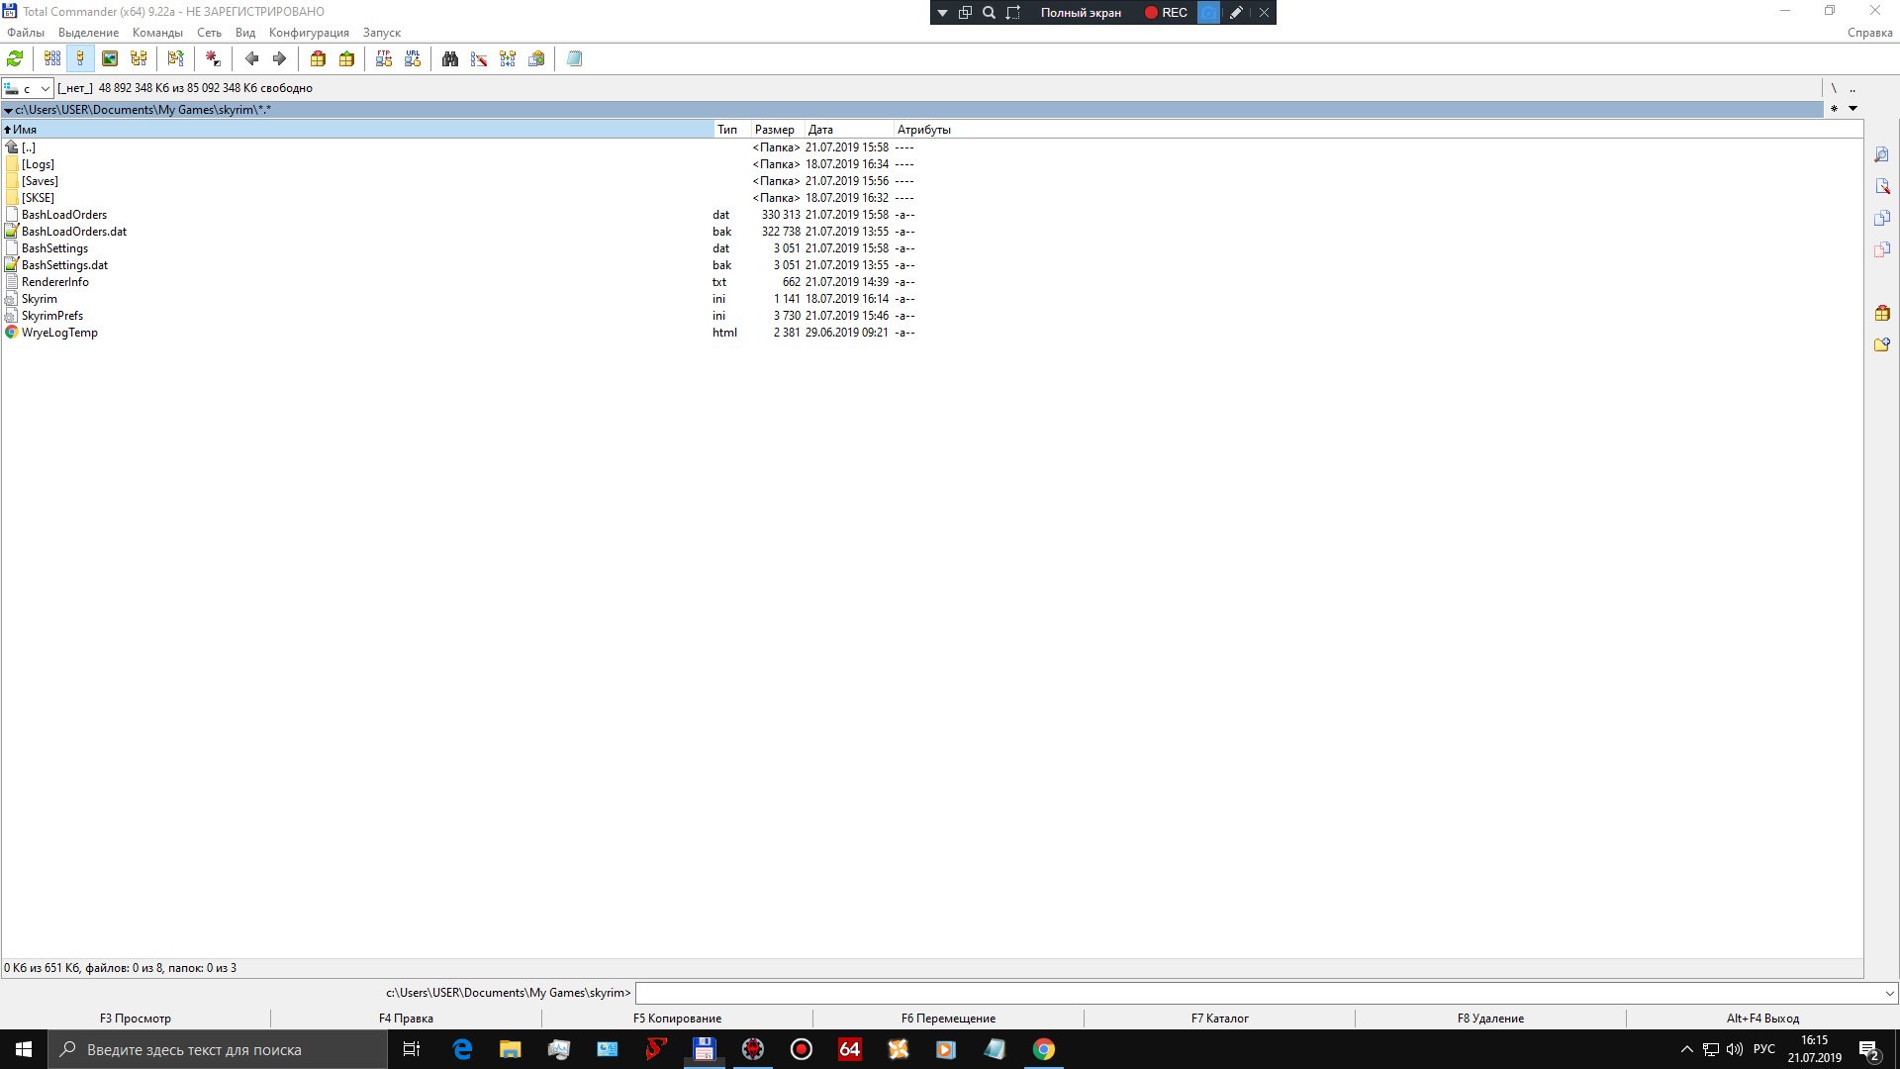Click the Back arrow in toolbar

point(251,59)
